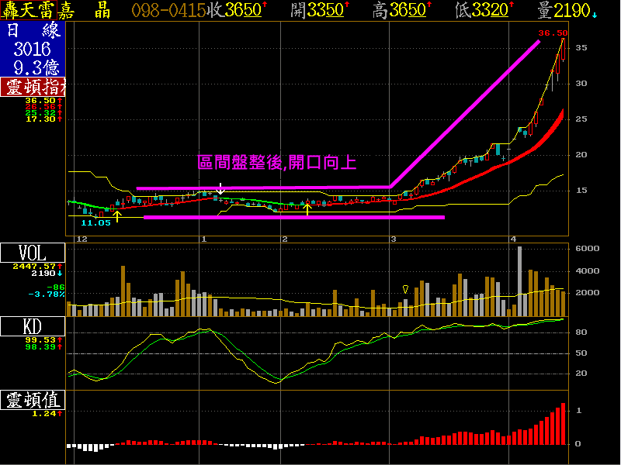The image size is (621, 465).
Task: Click the red arrow next to KD 99.53
Action: [60, 339]
